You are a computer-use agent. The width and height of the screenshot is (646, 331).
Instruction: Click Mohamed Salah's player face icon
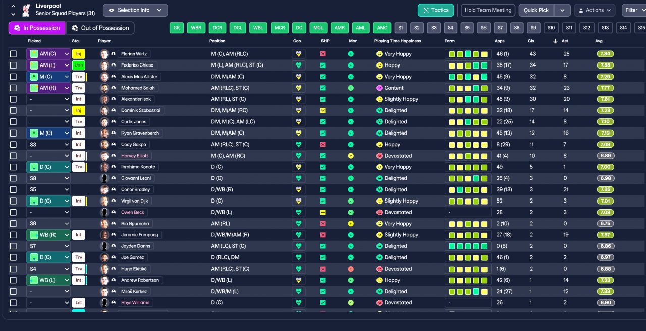(x=104, y=88)
